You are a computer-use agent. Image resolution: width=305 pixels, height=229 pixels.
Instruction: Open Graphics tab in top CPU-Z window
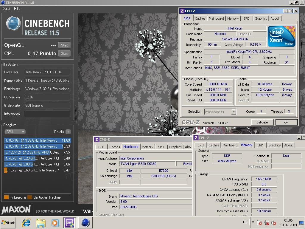[261, 18]
